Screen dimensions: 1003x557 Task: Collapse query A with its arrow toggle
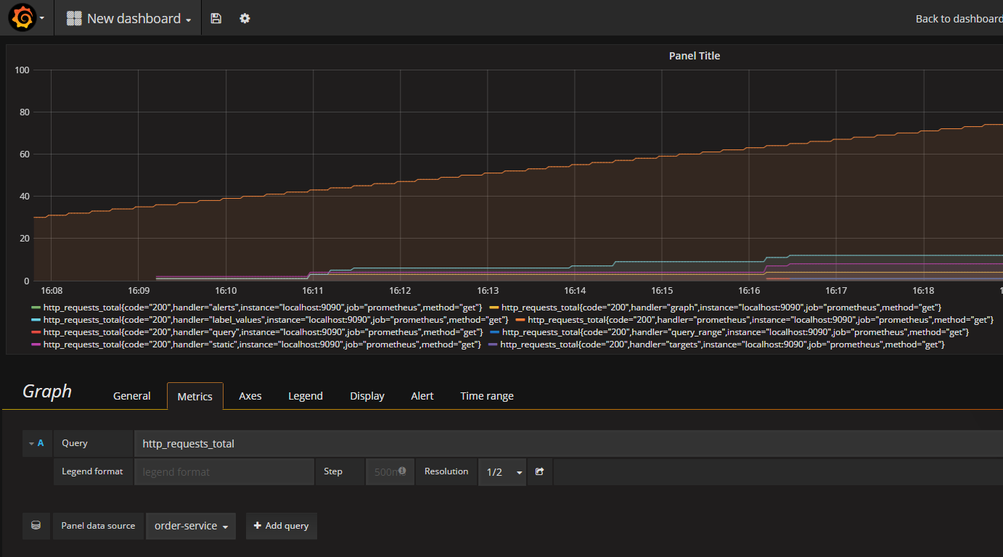(31, 443)
